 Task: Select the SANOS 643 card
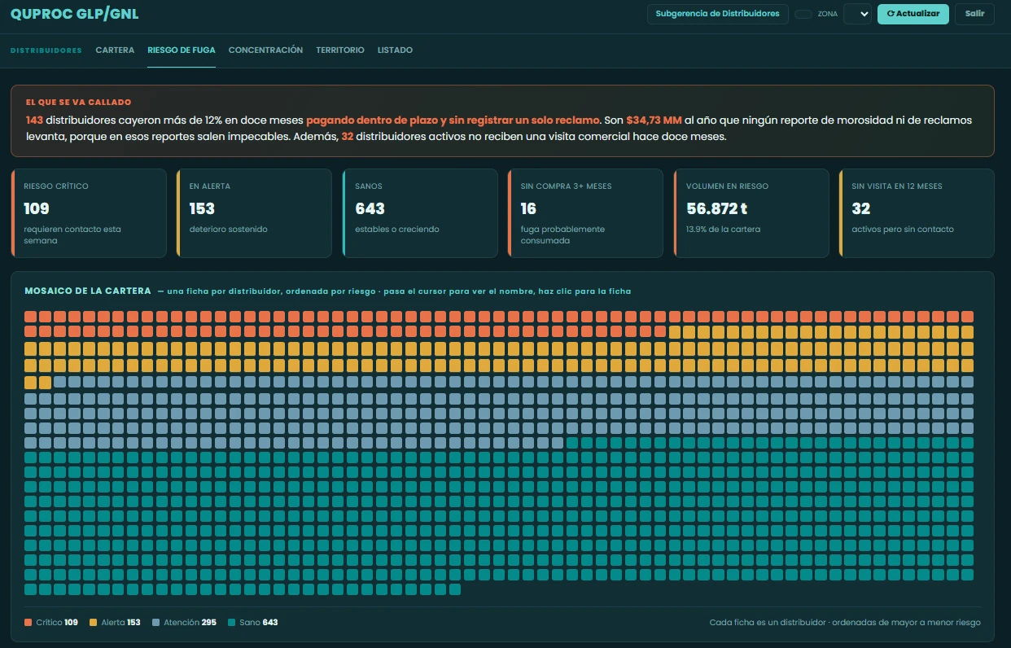420,213
